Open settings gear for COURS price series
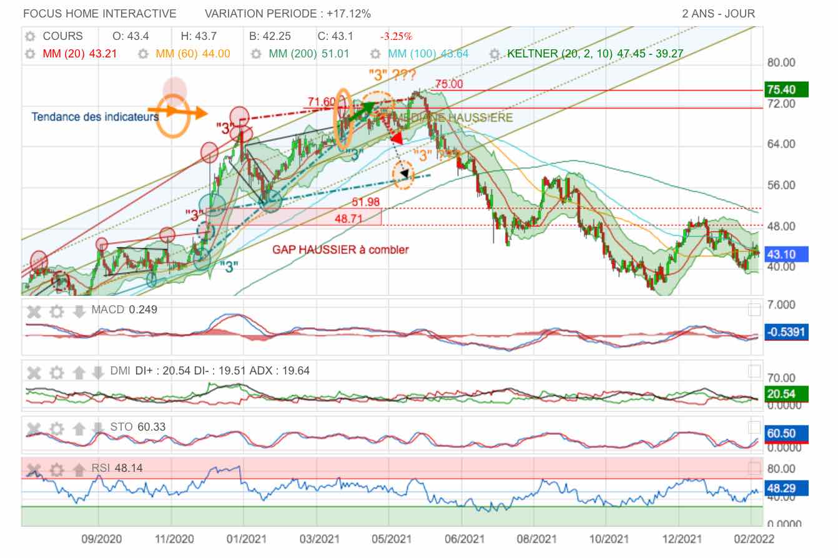838x558 pixels. click(29, 36)
